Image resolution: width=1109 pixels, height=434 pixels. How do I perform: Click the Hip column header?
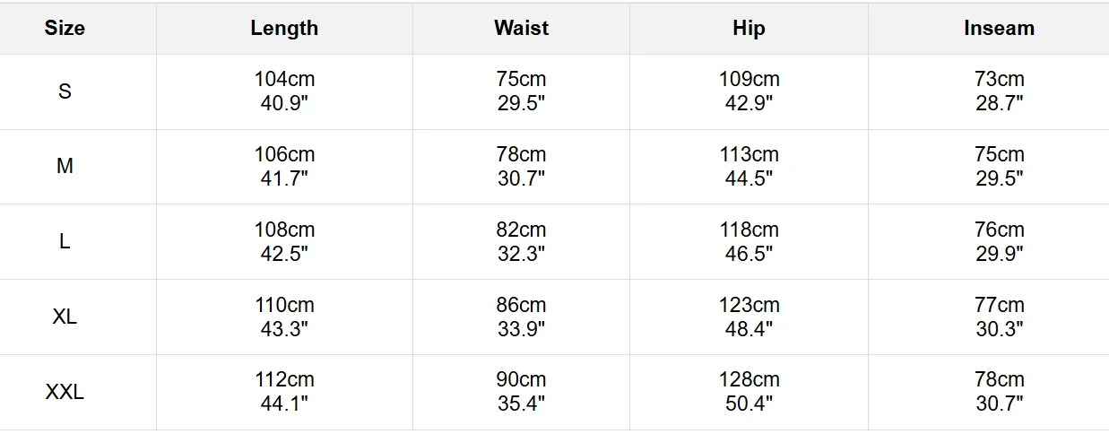click(749, 28)
